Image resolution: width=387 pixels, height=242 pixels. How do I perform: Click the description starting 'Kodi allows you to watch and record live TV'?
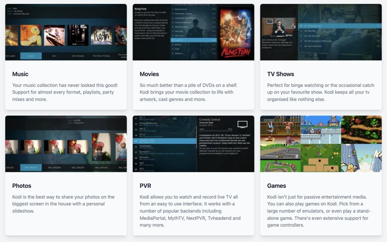[190, 211]
